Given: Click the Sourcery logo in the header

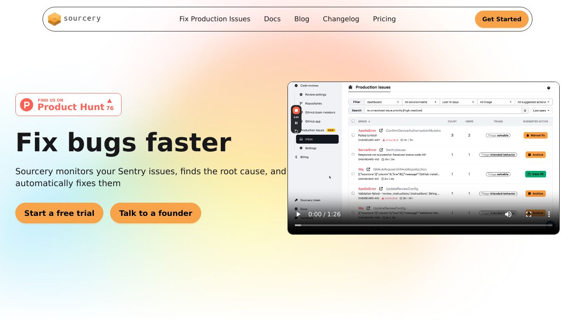Looking at the screenshot, I should 74,19.
